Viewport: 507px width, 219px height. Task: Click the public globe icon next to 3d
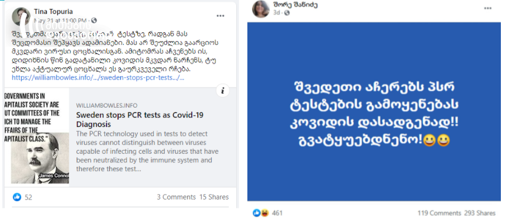286,13
